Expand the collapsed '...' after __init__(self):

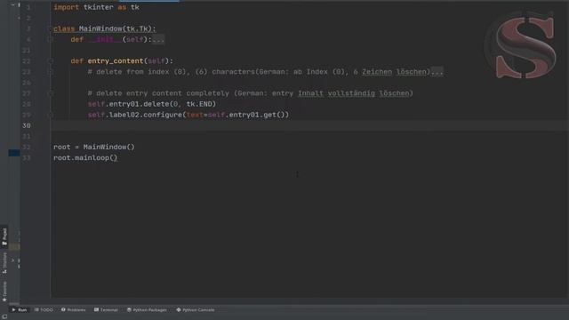click(x=158, y=39)
